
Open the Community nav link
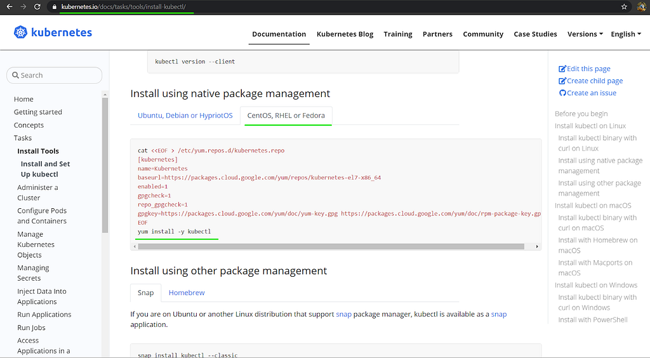click(483, 34)
